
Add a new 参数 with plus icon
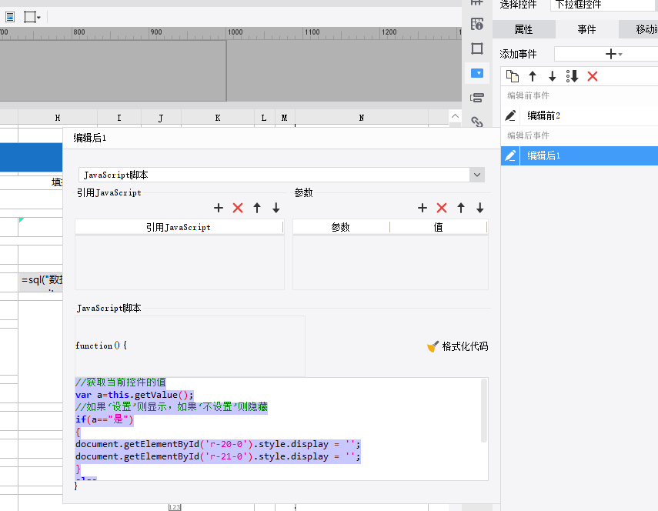423,208
